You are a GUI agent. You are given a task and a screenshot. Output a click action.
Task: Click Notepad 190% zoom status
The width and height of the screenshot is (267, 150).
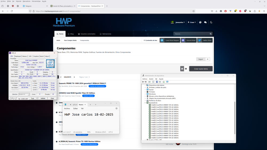point(89,132)
